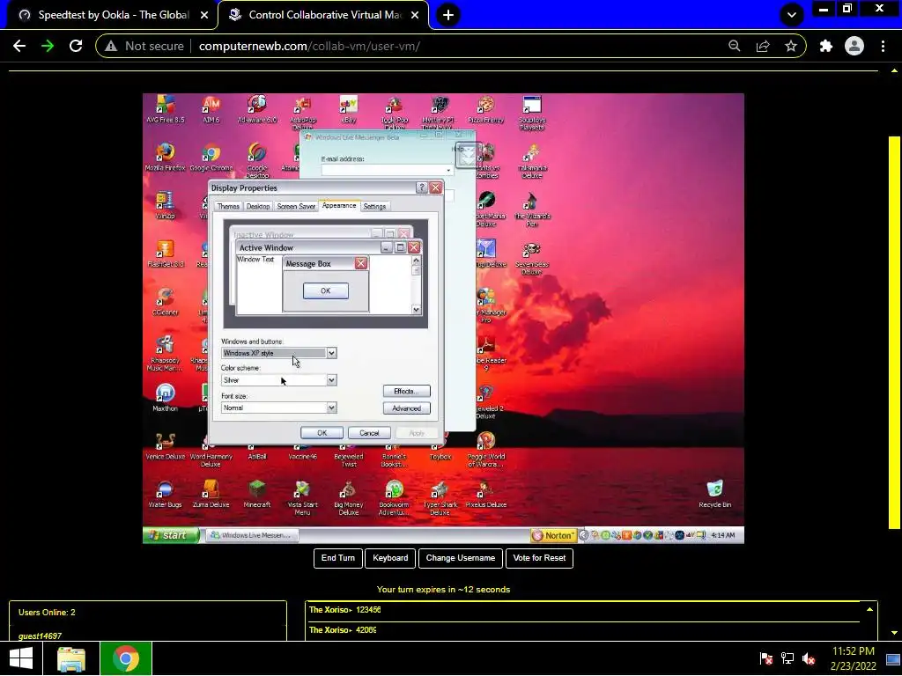Screen dimensions: 902x676
Task: Select the Google Chrome icon on XP desktop
Action: tap(211, 157)
